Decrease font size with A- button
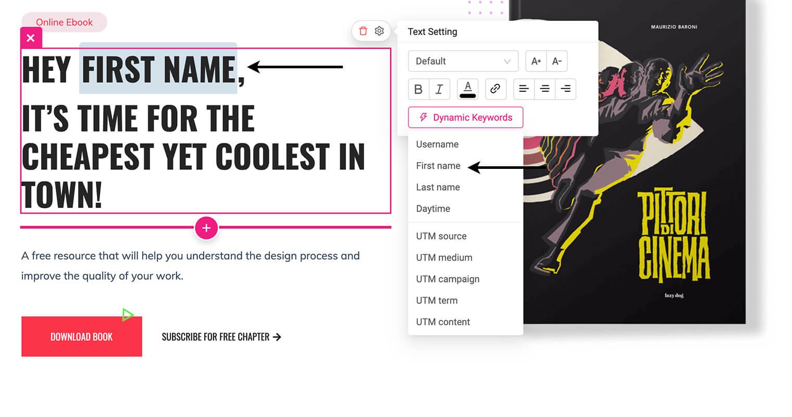This screenshot has height=417, width=792. click(557, 61)
